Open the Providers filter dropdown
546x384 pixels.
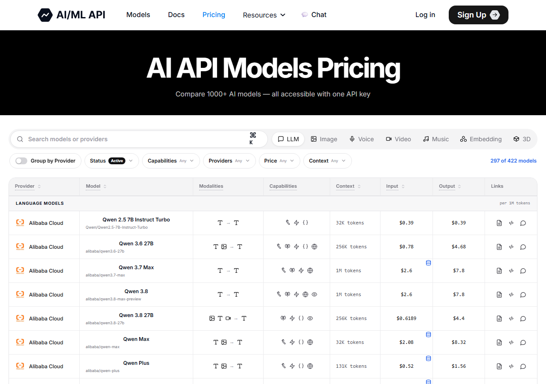(x=229, y=161)
